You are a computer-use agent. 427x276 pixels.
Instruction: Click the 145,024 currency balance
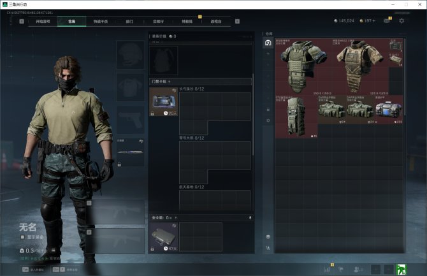click(344, 20)
